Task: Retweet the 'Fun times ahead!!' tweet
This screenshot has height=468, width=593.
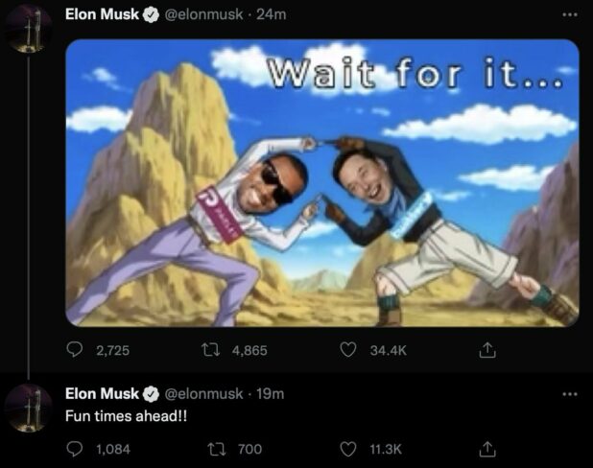Action: coord(217,449)
